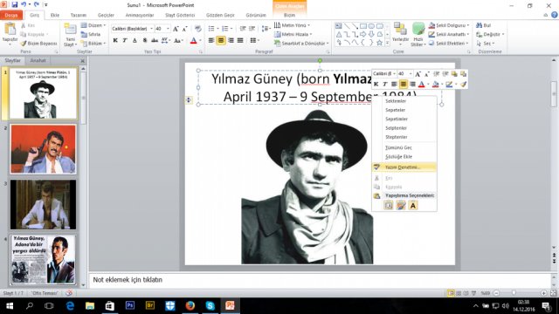Click the ribbon font color red A
This screenshot has height=314, width=559.
tap(194, 41)
